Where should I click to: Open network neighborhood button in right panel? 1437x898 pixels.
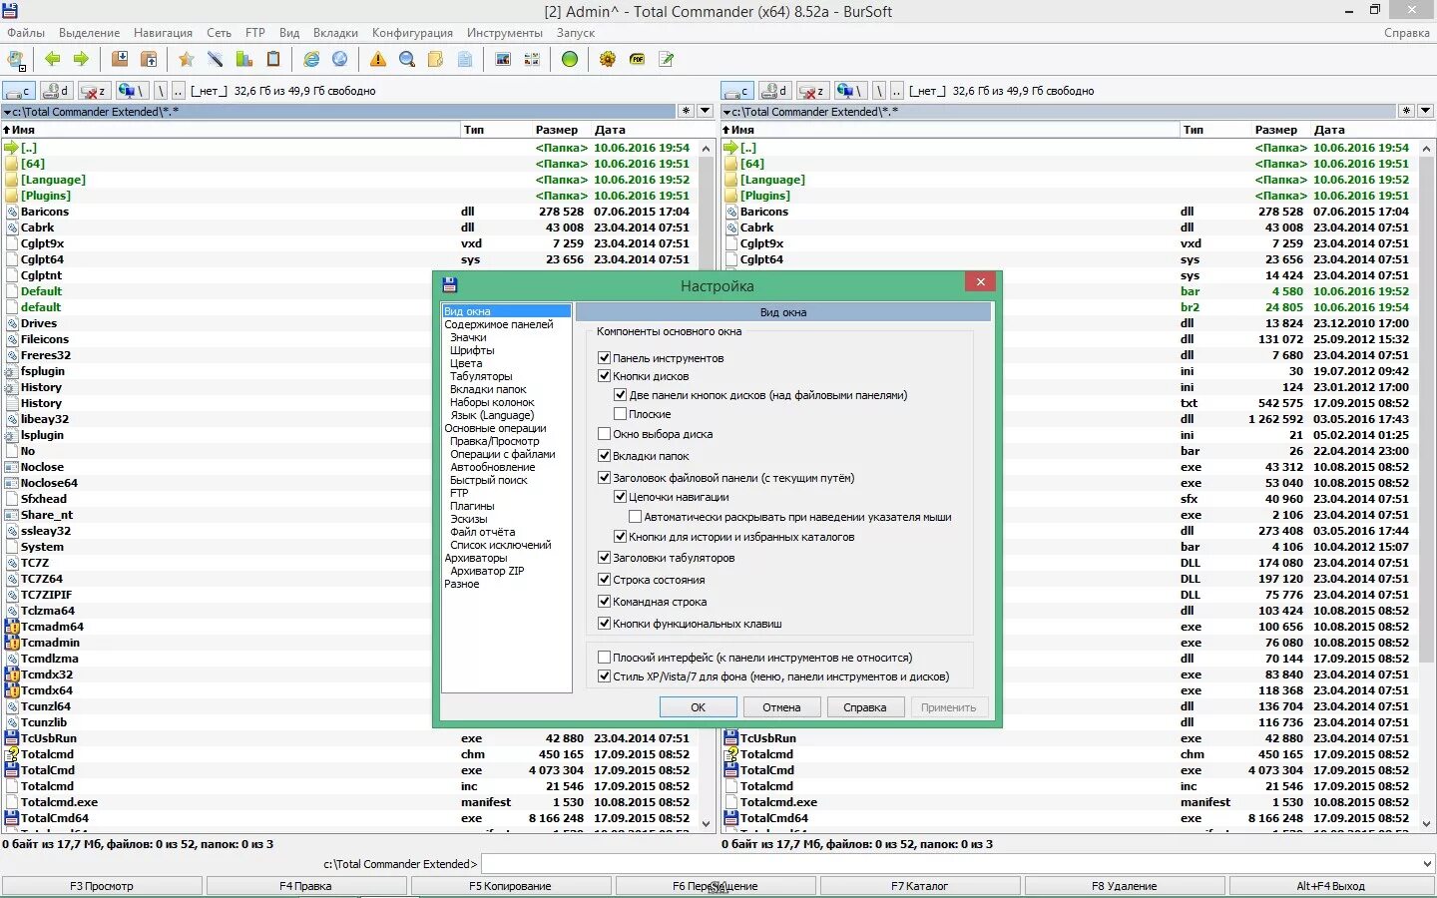(851, 91)
